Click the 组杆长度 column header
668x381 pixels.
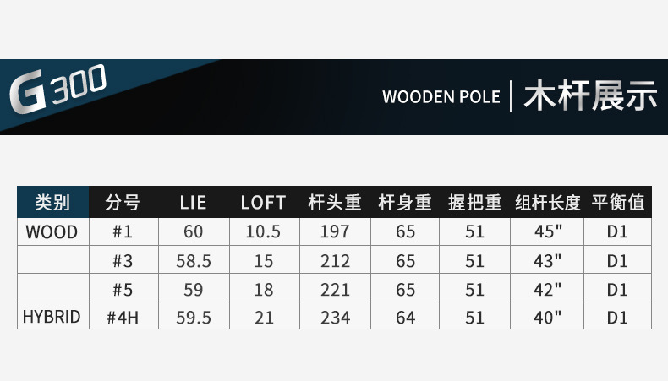click(x=547, y=203)
